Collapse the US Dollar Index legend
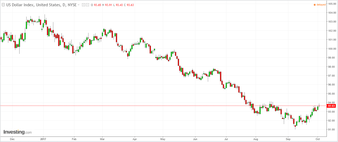The width and height of the screenshot is (338, 142). tap(3, 5)
